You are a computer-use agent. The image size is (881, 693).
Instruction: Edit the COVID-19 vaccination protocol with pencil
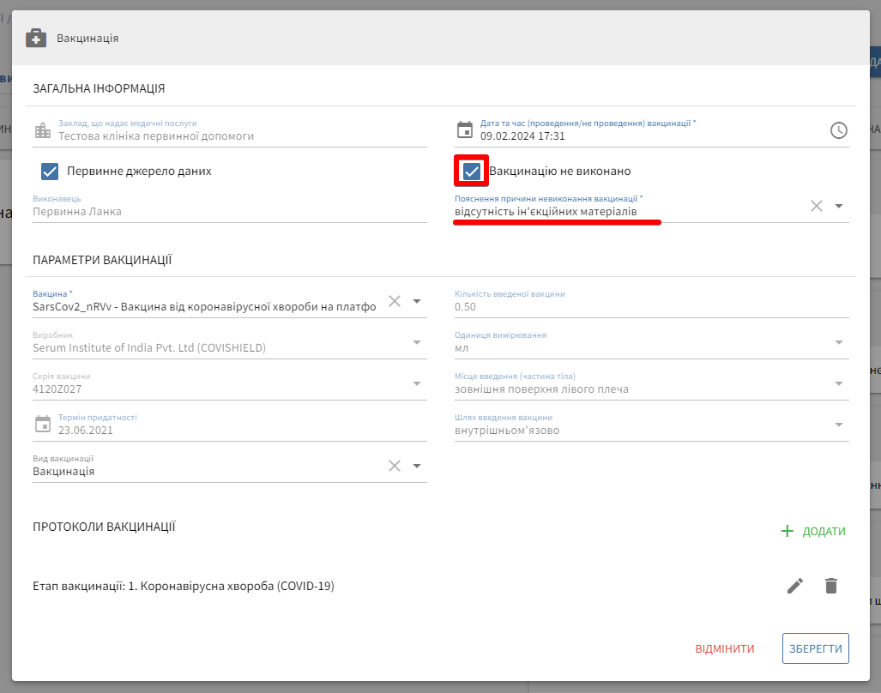pyautogui.click(x=795, y=586)
